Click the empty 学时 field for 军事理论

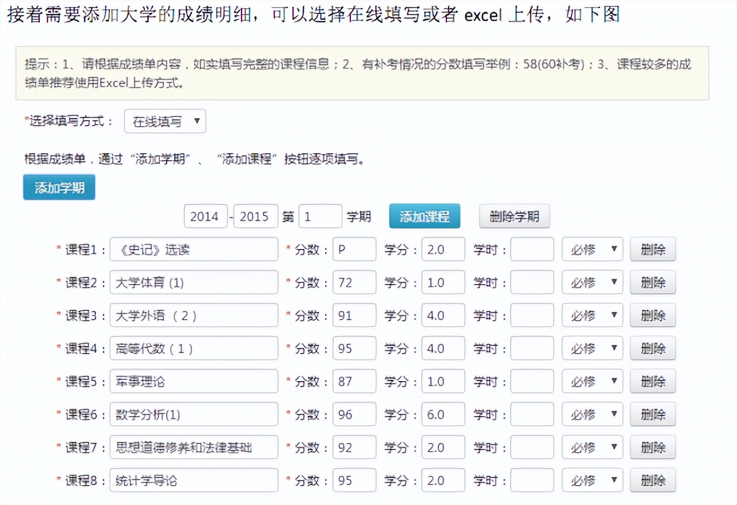point(531,381)
